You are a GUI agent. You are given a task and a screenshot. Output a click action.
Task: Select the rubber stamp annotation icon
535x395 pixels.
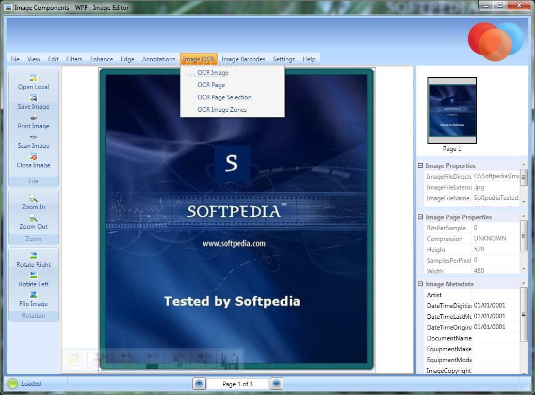pos(101,360)
